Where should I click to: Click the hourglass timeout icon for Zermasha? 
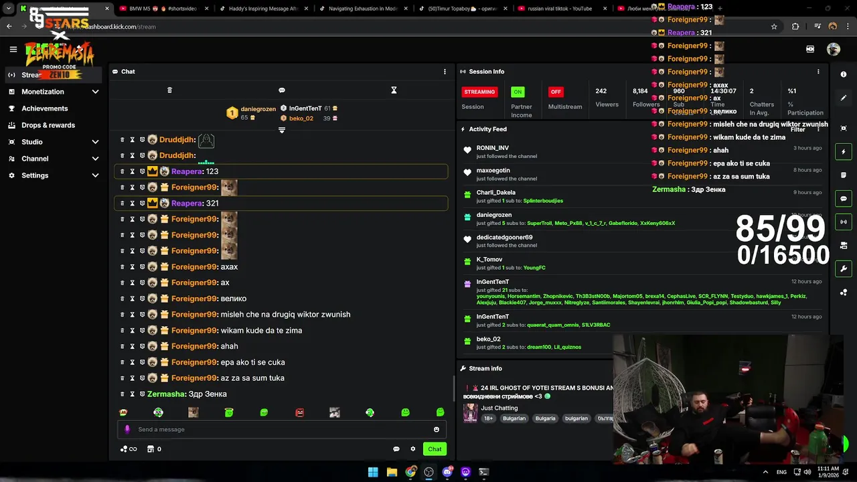(132, 394)
